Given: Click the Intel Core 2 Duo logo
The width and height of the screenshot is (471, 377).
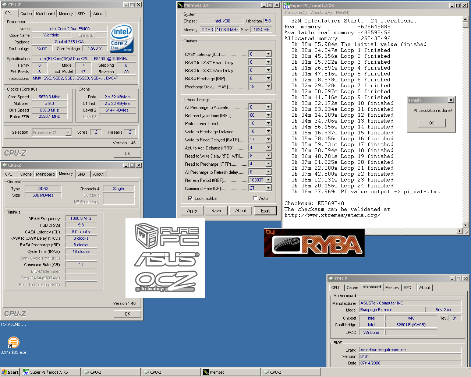Looking at the screenshot, I should pos(122,39).
